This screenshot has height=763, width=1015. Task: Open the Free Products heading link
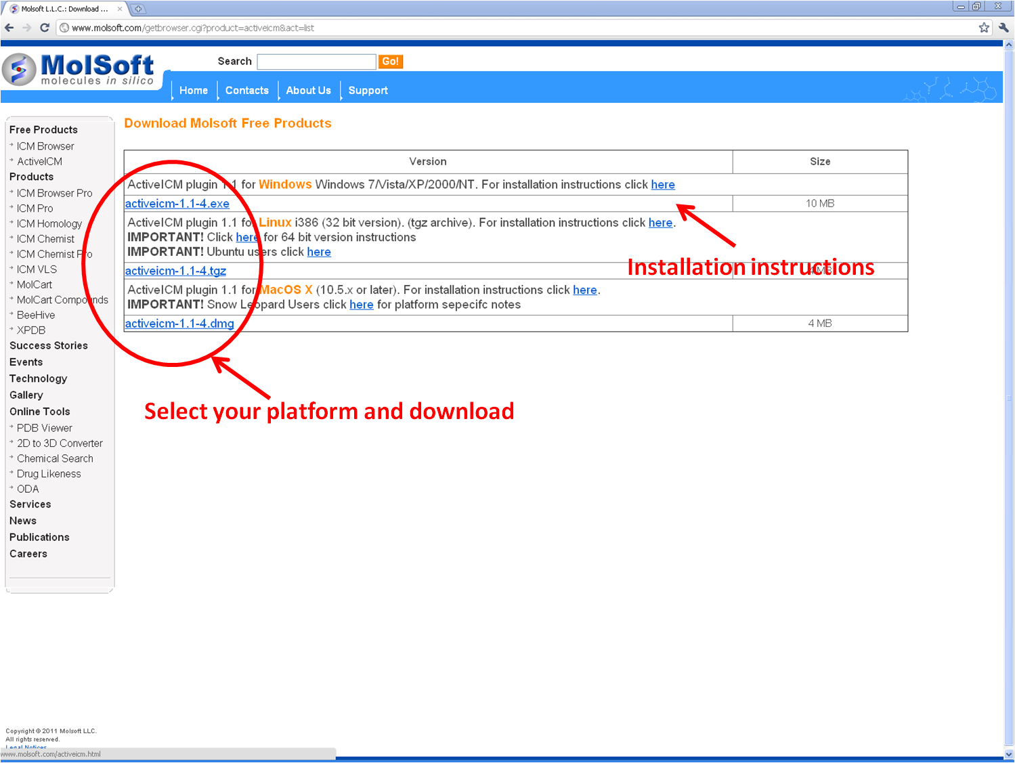[x=43, y=130]
